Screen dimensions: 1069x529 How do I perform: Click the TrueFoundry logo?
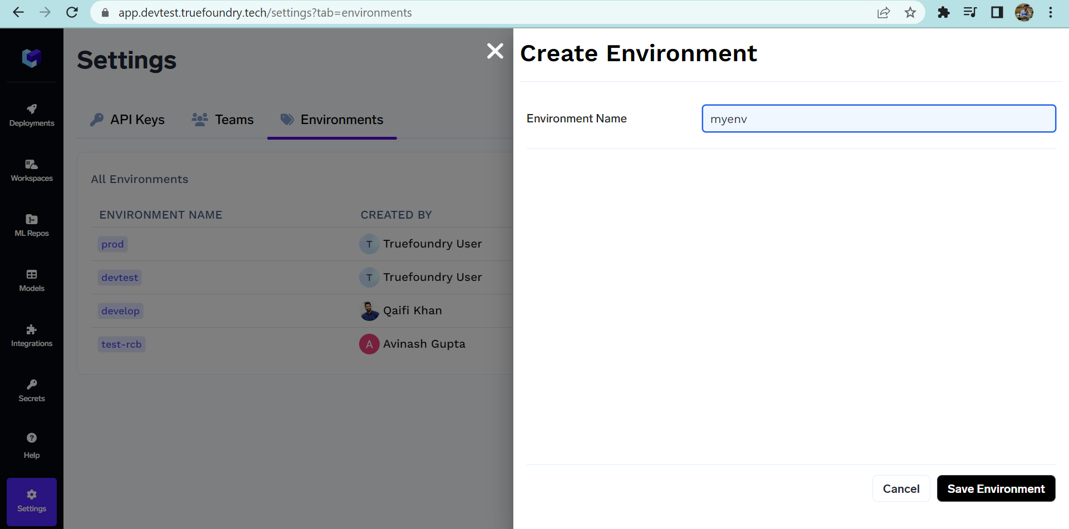32,57
